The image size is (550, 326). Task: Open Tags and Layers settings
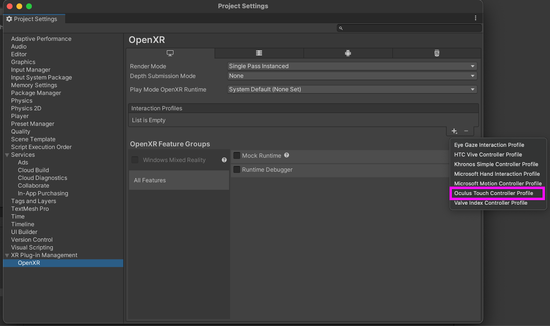pos(34,201)
